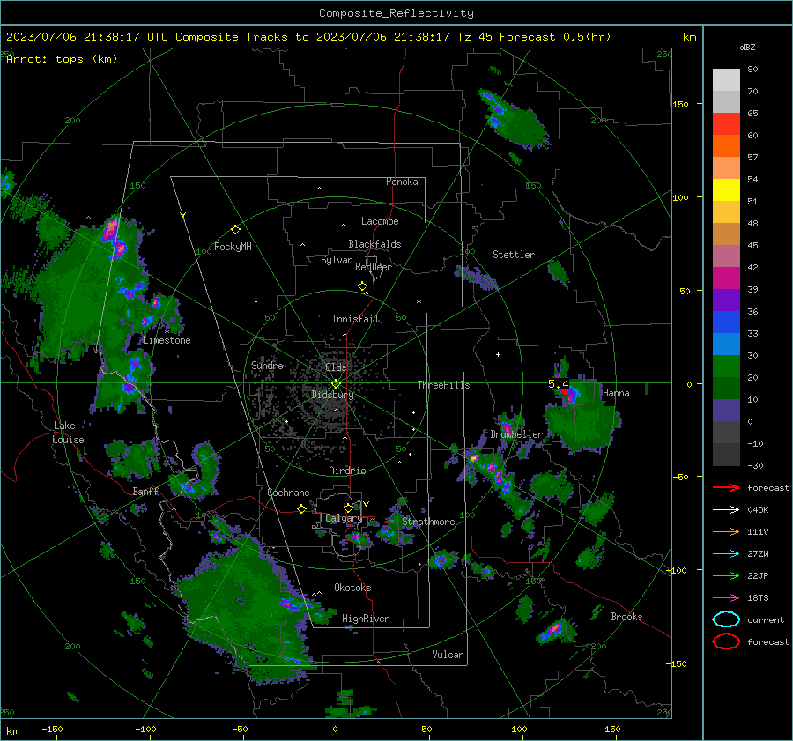Click the UTC timestamp header line
Viewport: 793px width, 741px height.
308,37
